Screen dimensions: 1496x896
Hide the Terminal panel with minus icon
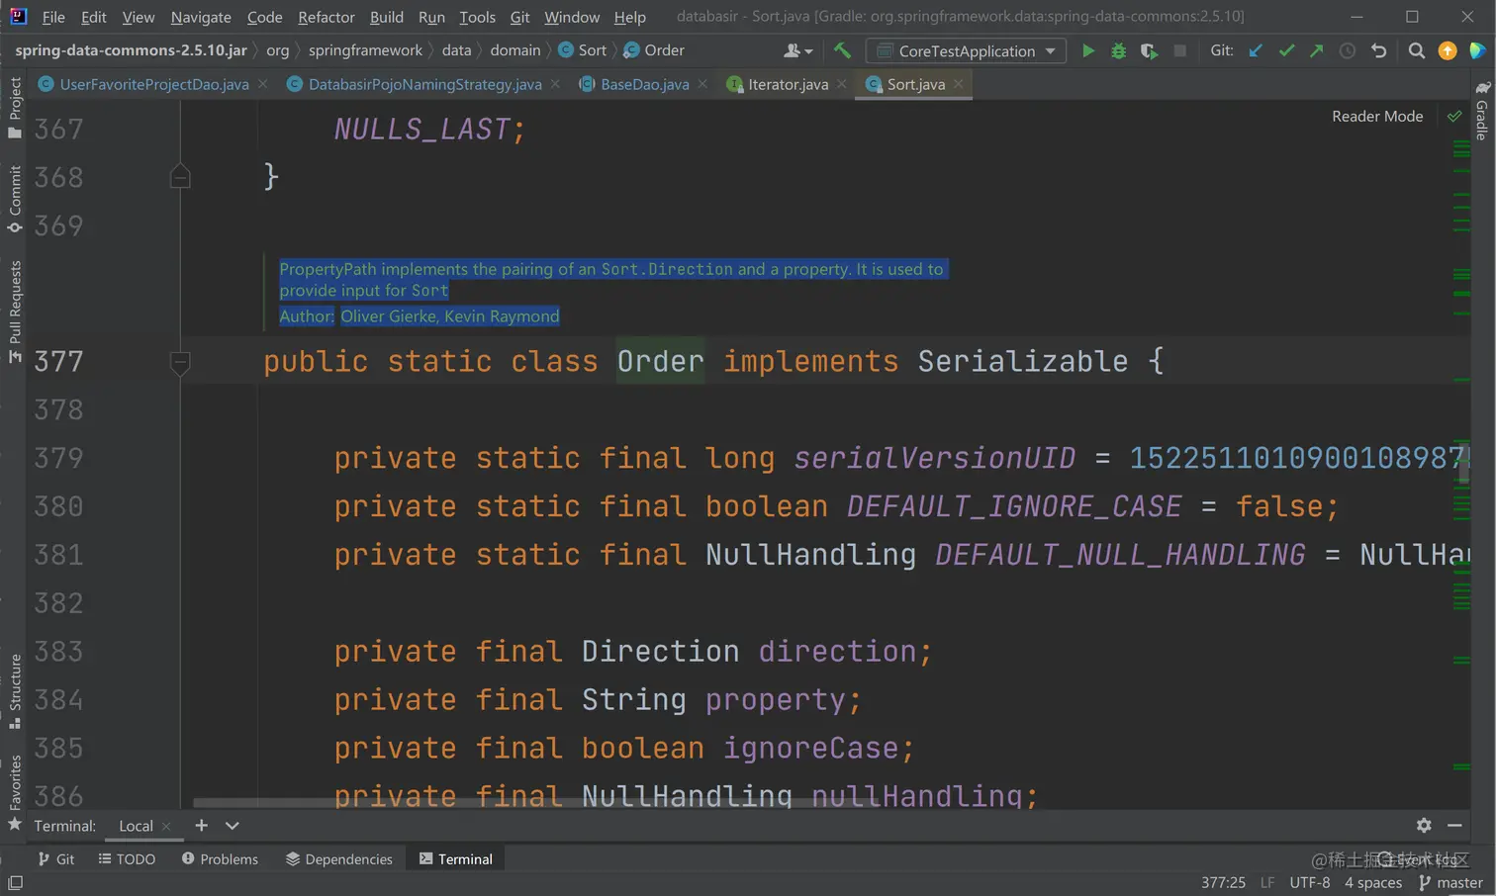(x=1454, y=825)
